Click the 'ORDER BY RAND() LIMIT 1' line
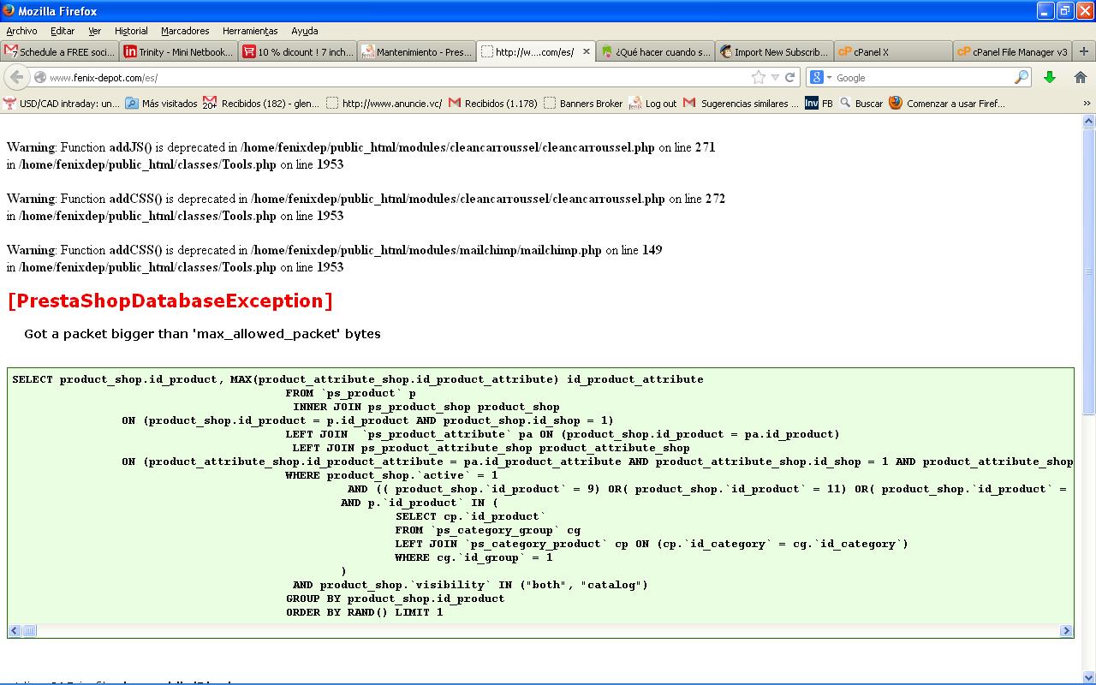1096x685 pixels. pyautogui.click(x=364, y=612)
